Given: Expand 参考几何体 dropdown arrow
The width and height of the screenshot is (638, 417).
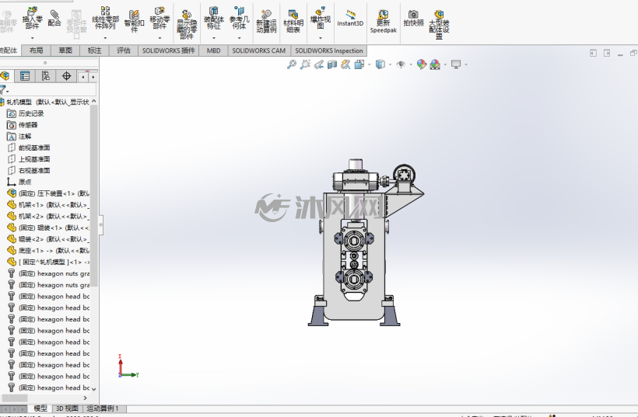Looking at the screenshot, I should click(x=240, y=38).
